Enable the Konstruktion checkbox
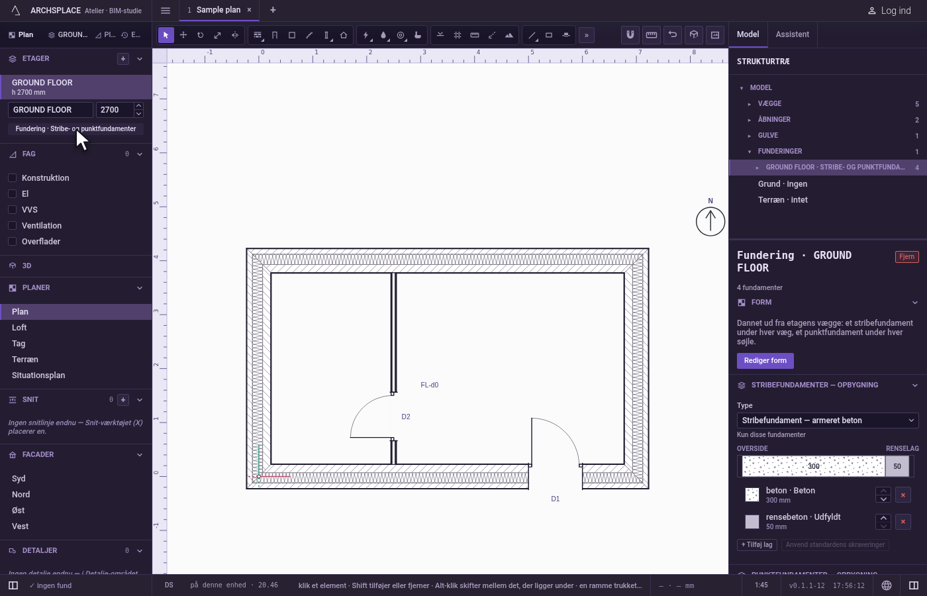This screenshot has height=596, width=927. pyautogui.click(x=12, y=178)
